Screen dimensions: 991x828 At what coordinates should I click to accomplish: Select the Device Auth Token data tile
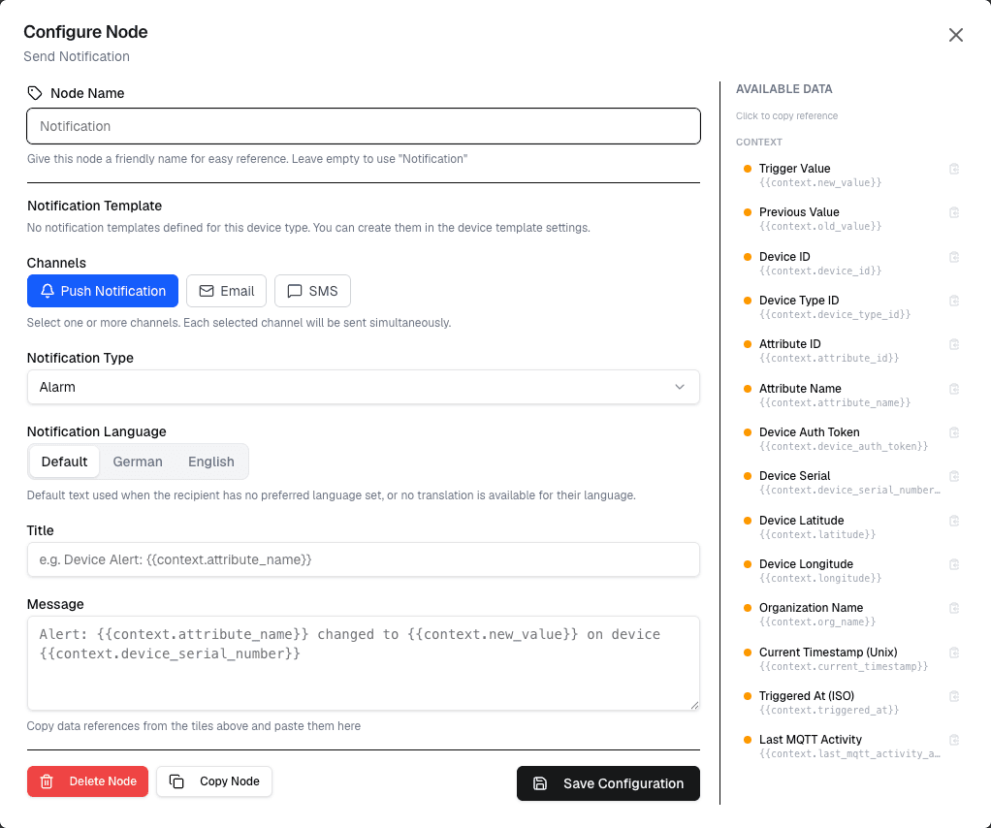tap(850, 438)
